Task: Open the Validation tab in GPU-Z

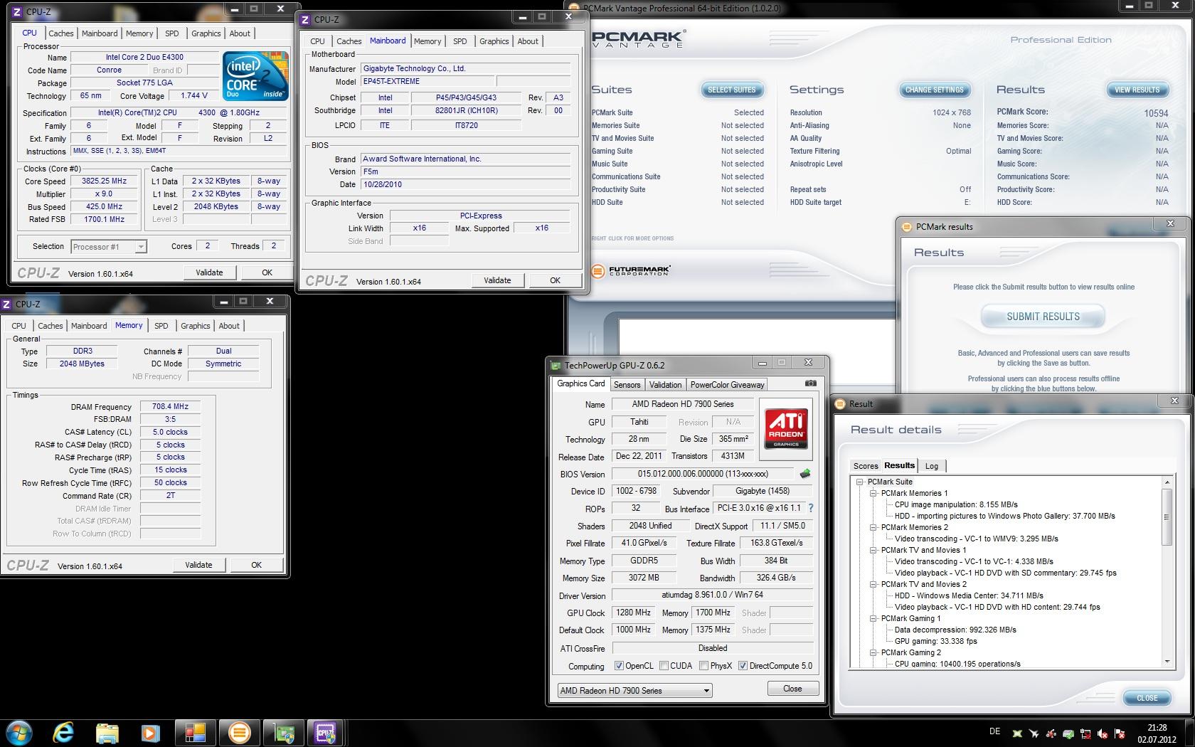Action: tap(665, 385)
